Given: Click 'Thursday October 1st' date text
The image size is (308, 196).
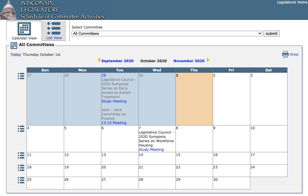Looking at the screenshot, I should (42, 55).
